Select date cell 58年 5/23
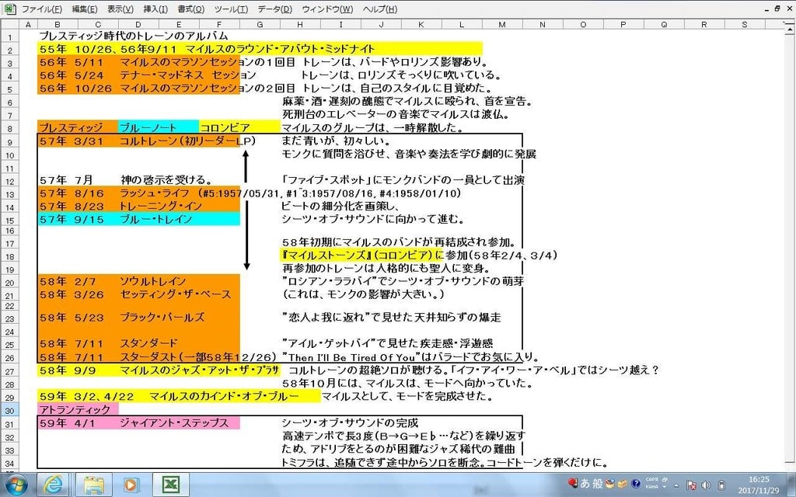The width and height of the screenshot is (796, 497). click(71, 318)
